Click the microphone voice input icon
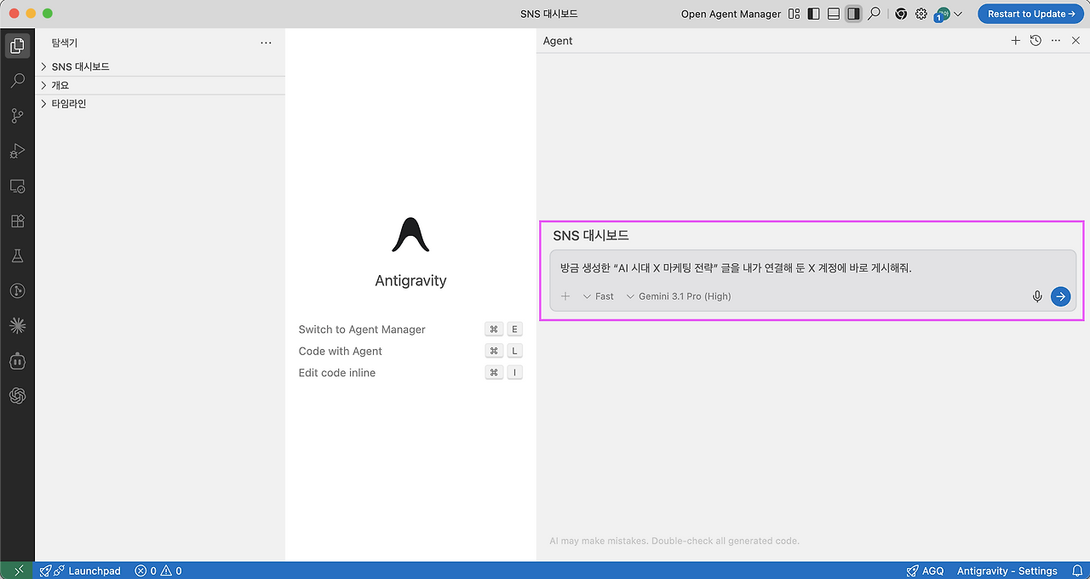The width and height of the screenshot is (1090, 579). (x=1037, y=296)
